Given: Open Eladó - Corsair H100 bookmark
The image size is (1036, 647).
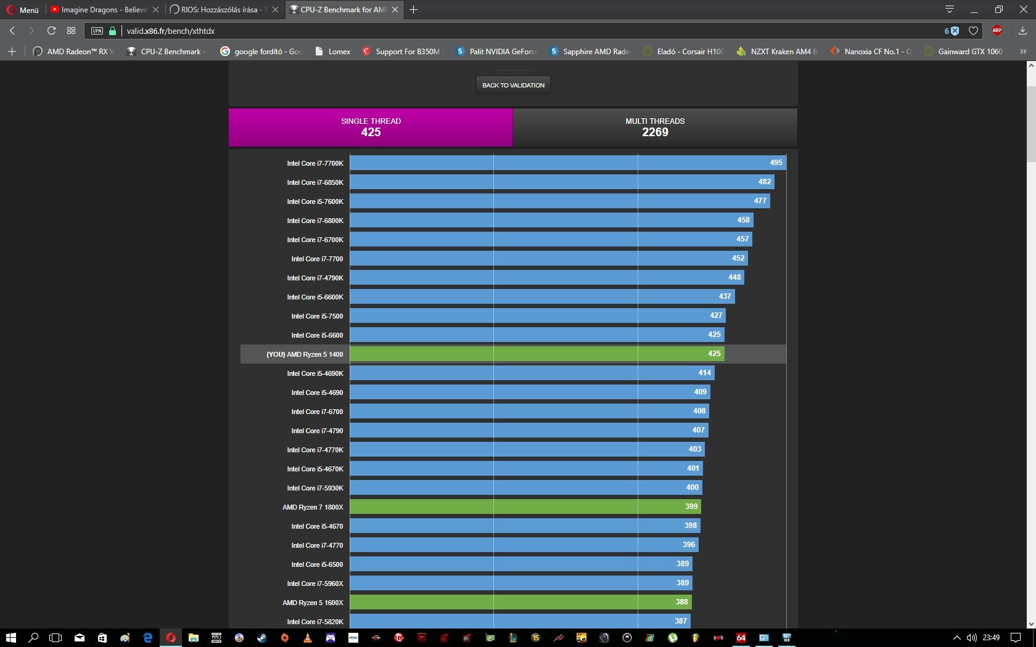Looking at the screenshot, I should tap(684, 52).
